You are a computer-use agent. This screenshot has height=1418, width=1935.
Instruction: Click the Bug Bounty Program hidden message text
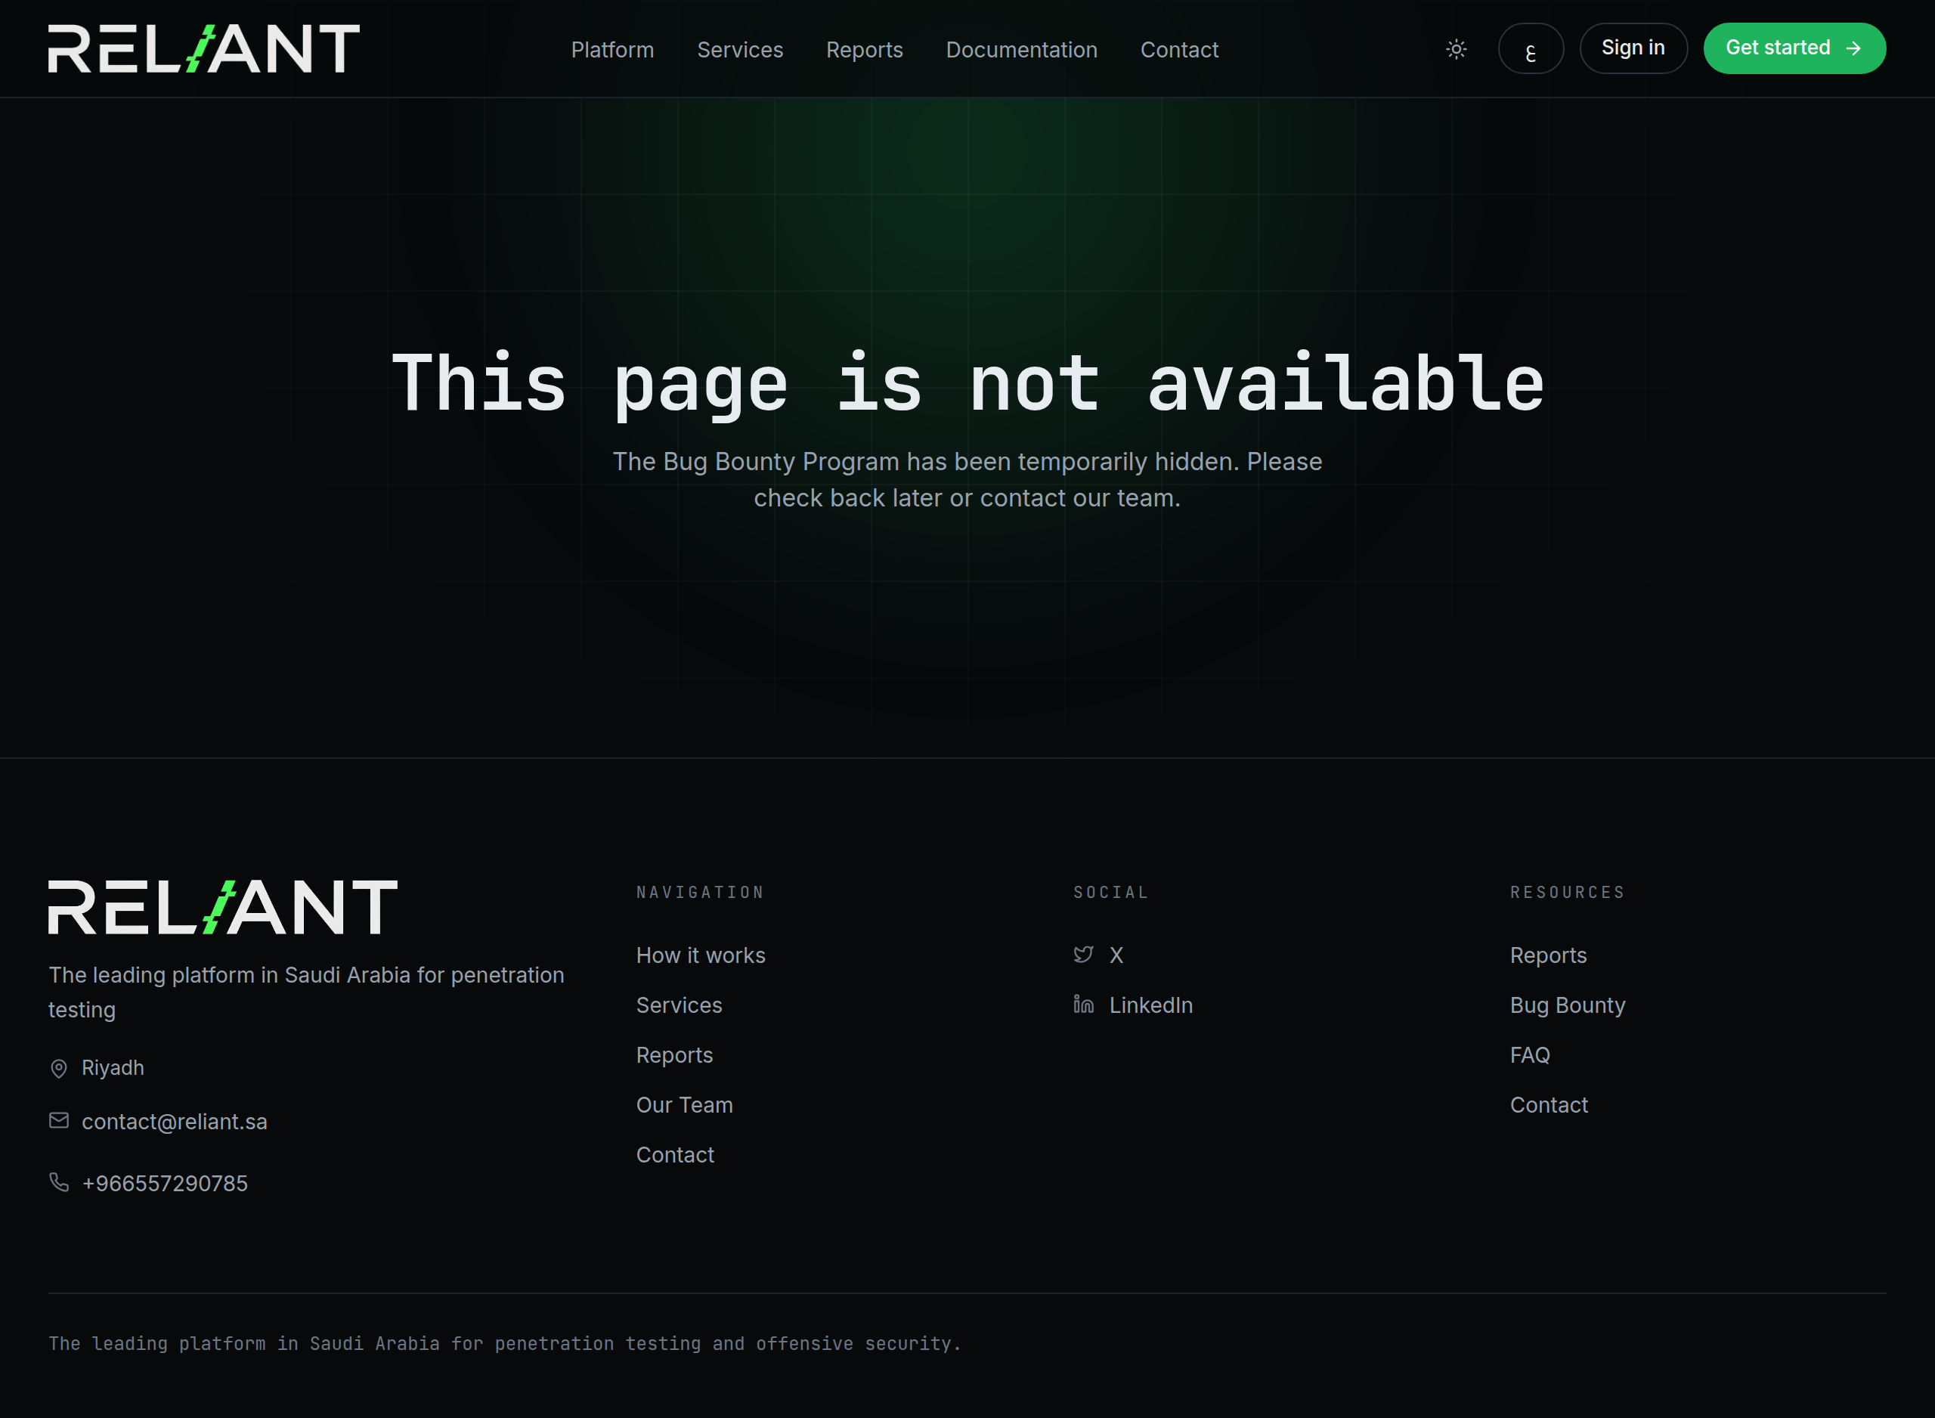coord(967,480)
